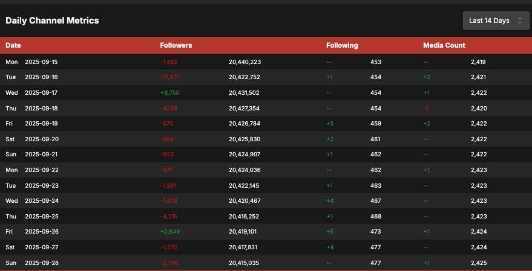Screen dimensions: 532x271
Task: Click the -17,471 follower change value
Action: pyautogui.click(x=169, y=77)
